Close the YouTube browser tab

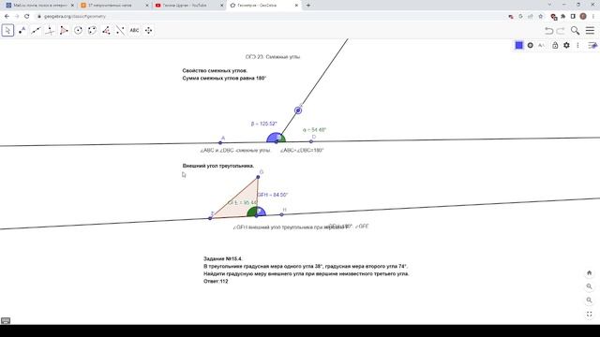tap(221, 6)
